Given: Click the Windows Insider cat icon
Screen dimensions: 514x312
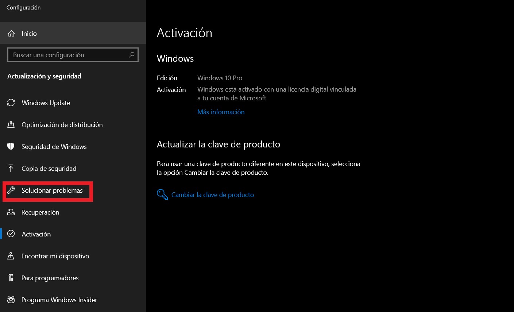Looking at the screenshot, I should 11,300.
